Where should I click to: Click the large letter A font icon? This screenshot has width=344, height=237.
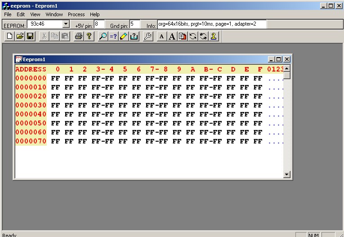tap(172, 36)
